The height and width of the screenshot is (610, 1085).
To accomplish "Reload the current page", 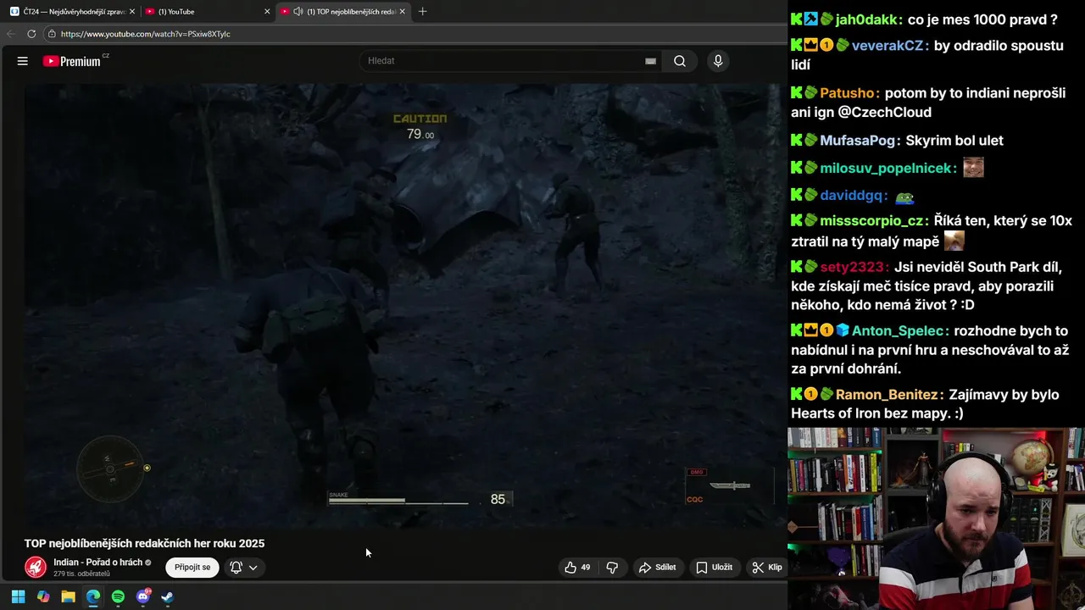I will pos(31,34).
